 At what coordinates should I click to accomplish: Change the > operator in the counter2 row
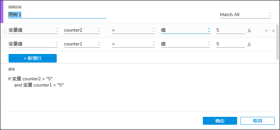point(133,30)
